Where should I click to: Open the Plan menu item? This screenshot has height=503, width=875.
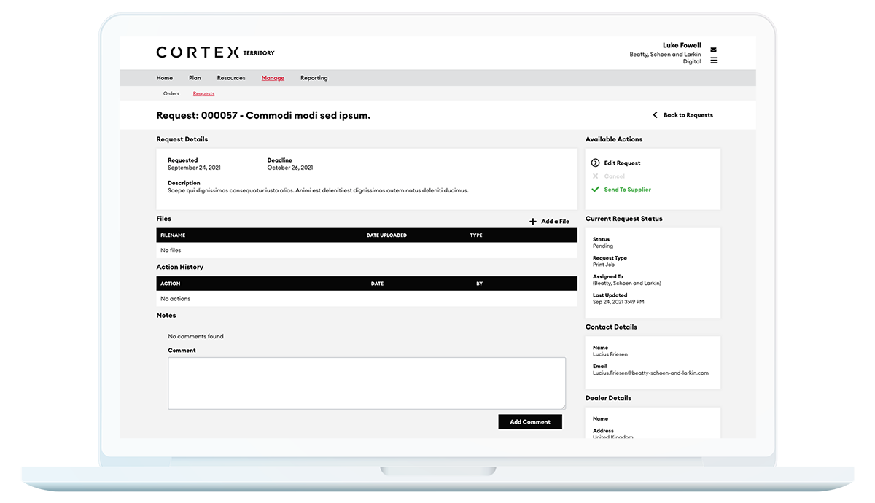pos(195,78)
